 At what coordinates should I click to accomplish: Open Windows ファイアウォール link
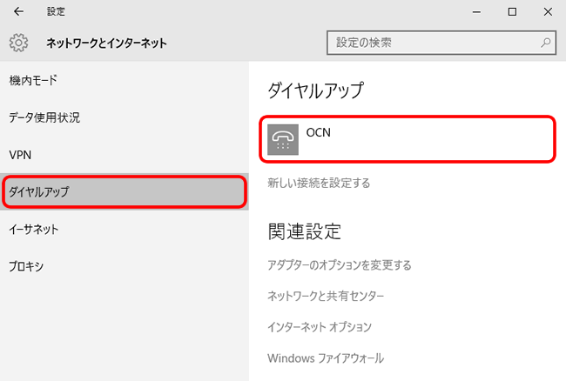click(326, 358)
